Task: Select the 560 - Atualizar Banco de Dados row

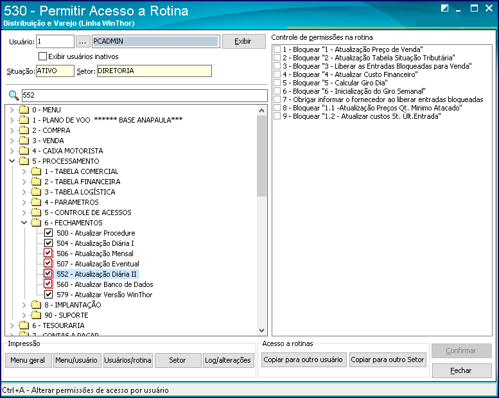Action: pyautogui.click(x=105, y=284)
